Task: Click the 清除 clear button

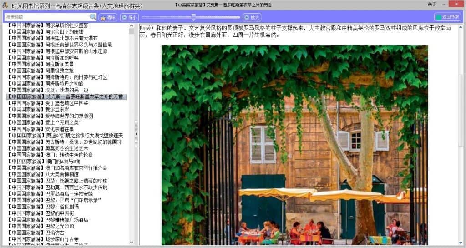Action: click(x=108, y=17)
